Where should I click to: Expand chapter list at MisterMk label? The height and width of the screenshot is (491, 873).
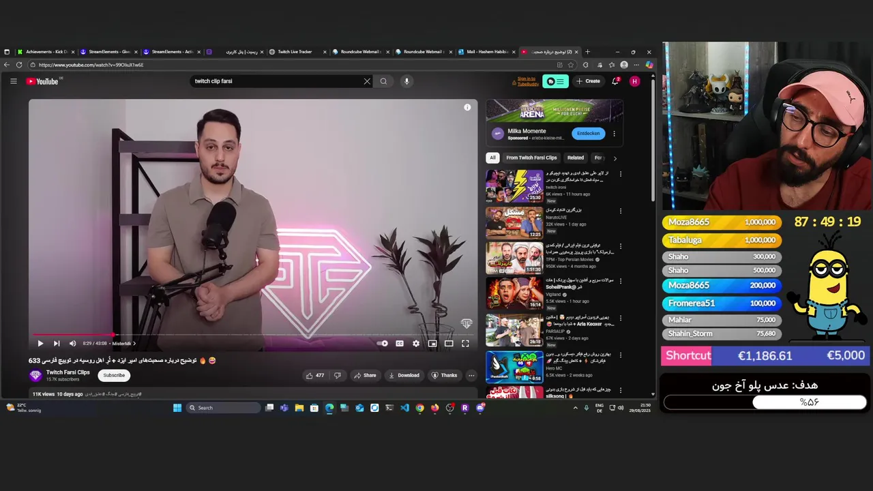coord(123,344)
